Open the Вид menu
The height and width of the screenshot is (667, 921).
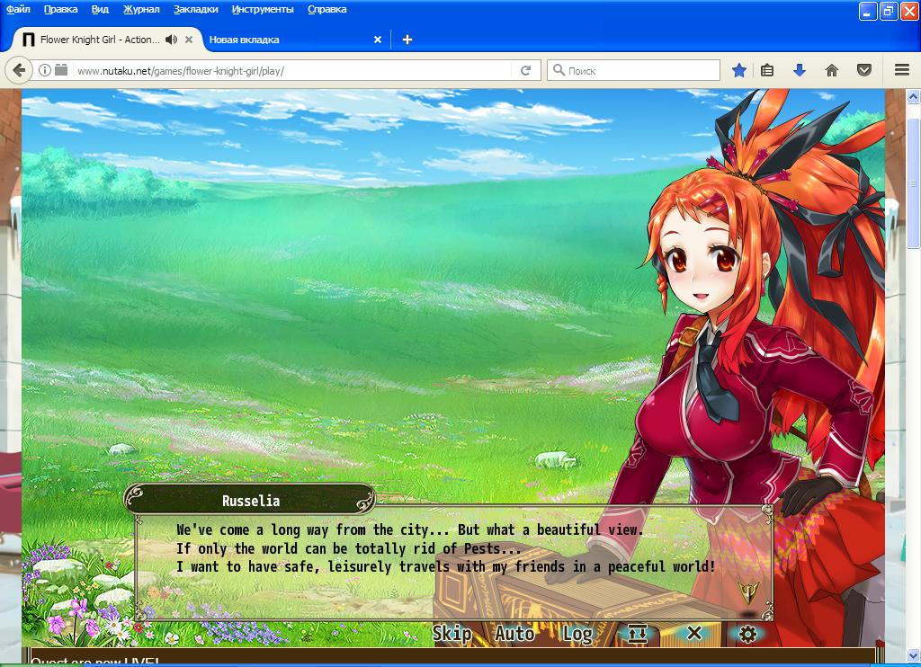100,9
